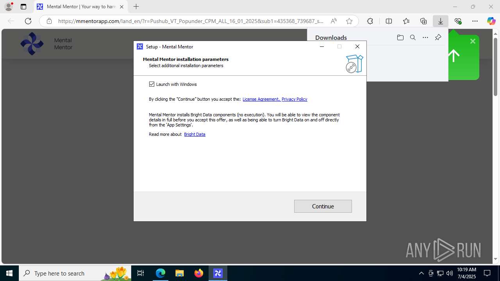Open Firefox from taskbar
500x281 pixels.
pos(199,273)
